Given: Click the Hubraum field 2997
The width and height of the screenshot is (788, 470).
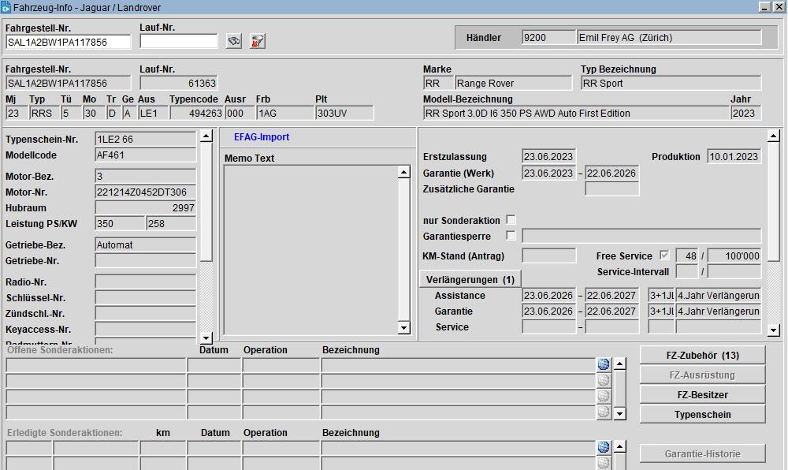Looking at the screenshot, I should tap(145, 207).
